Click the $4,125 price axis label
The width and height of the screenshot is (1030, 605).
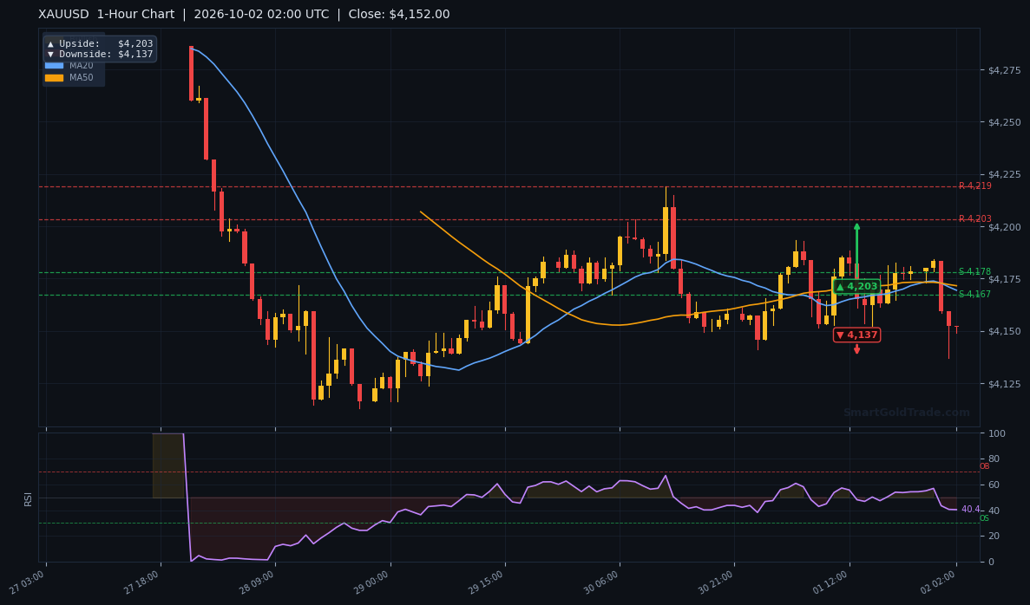[x=1004, y=384]
